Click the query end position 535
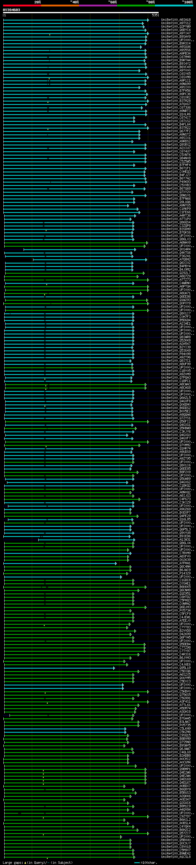Image resolution: width=196 pixels, height=865 pixels. point(155,15)
